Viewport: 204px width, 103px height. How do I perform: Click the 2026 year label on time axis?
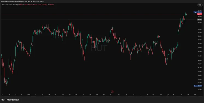29,95
